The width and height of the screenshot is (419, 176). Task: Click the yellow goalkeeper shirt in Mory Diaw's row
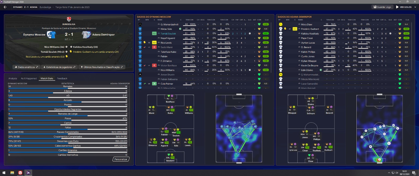(280, 24)
